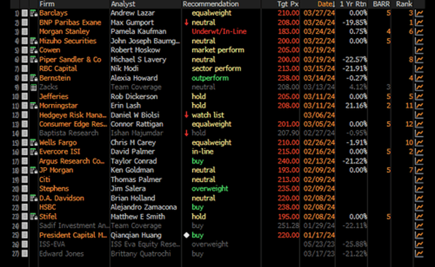
Task: Tick the checkbox in row 1 Barclays
Action: [25, 13]
